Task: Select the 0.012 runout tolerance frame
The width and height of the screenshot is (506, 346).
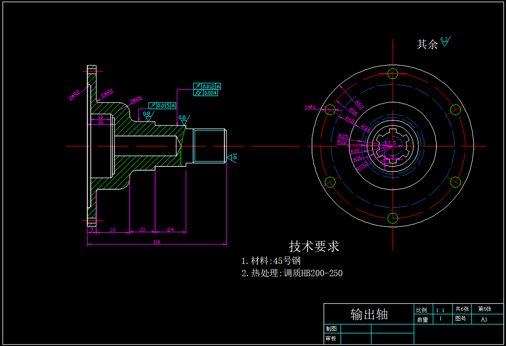Action: [207, 86]
